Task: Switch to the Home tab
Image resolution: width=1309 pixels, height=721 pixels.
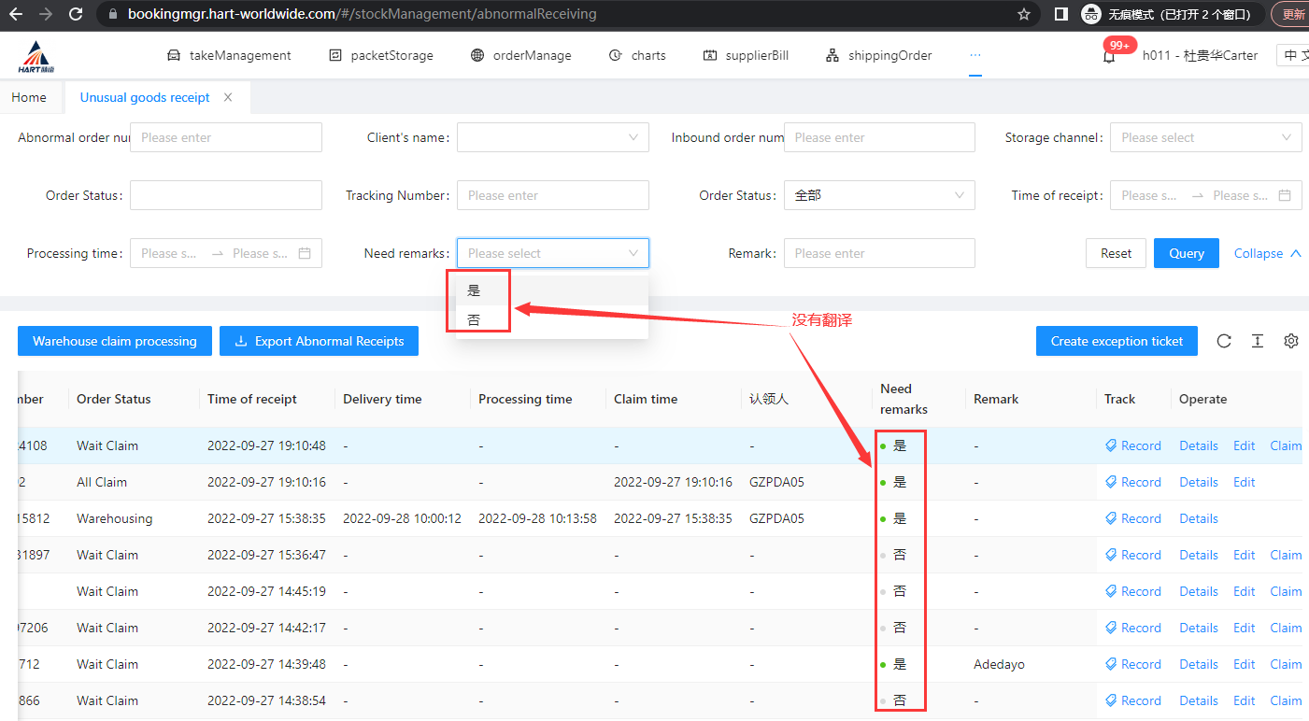Action: tap(29, 97)
